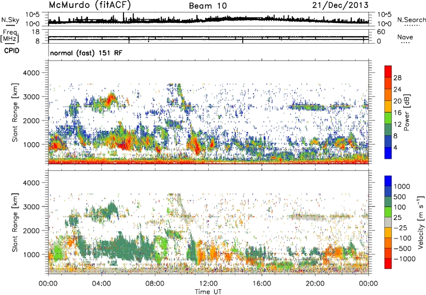Screen dimensions: 426x295
Task: Click the solid line sample under N.Sky
Action: [10, 25]
